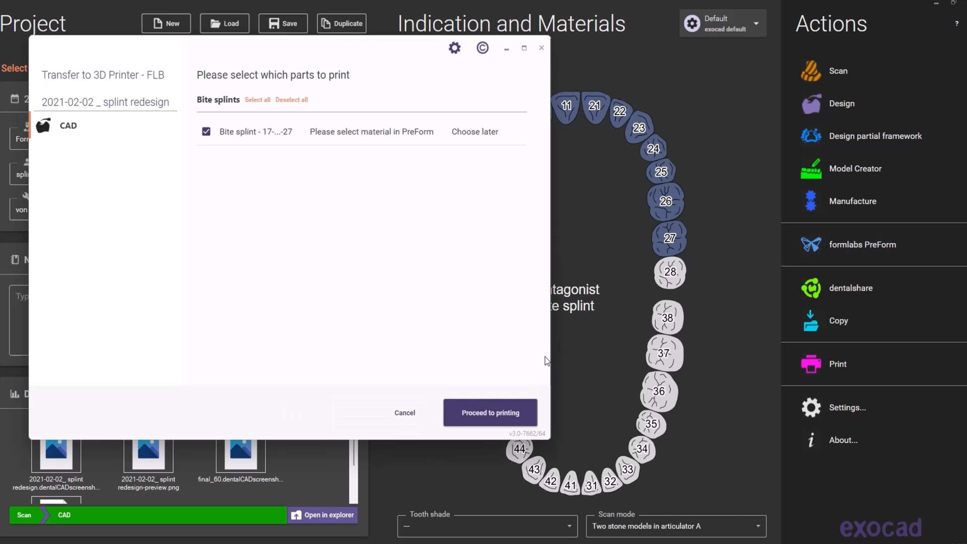The height and width of the screenshot is (544, 967).
Task: Click the pink Print icon
Action: pyautogui.click(x=811, y=364)
